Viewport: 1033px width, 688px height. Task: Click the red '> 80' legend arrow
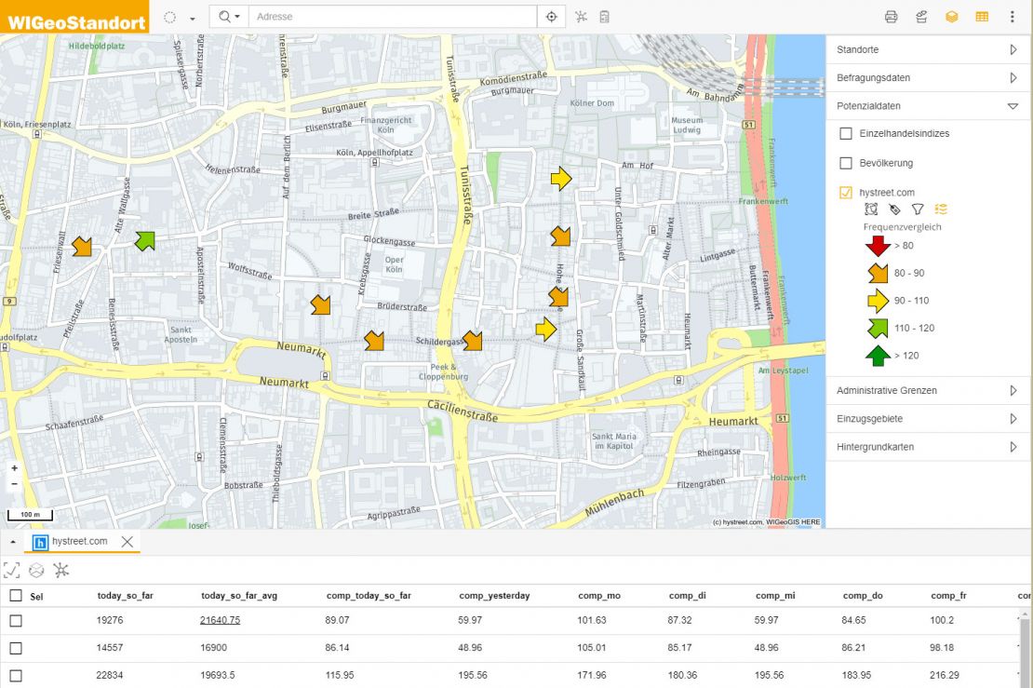coord(879,246)
